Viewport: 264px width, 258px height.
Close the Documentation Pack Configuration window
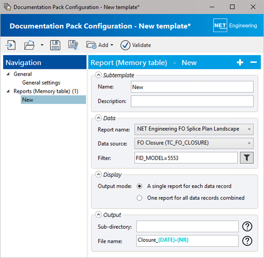click(x=253, y=7)
